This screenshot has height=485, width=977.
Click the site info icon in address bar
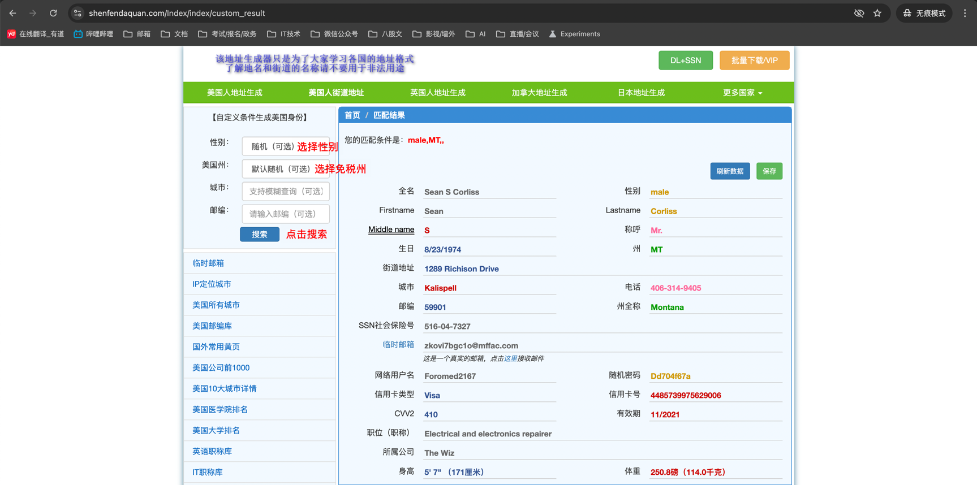pyautogui.click(x=78, y=13)
